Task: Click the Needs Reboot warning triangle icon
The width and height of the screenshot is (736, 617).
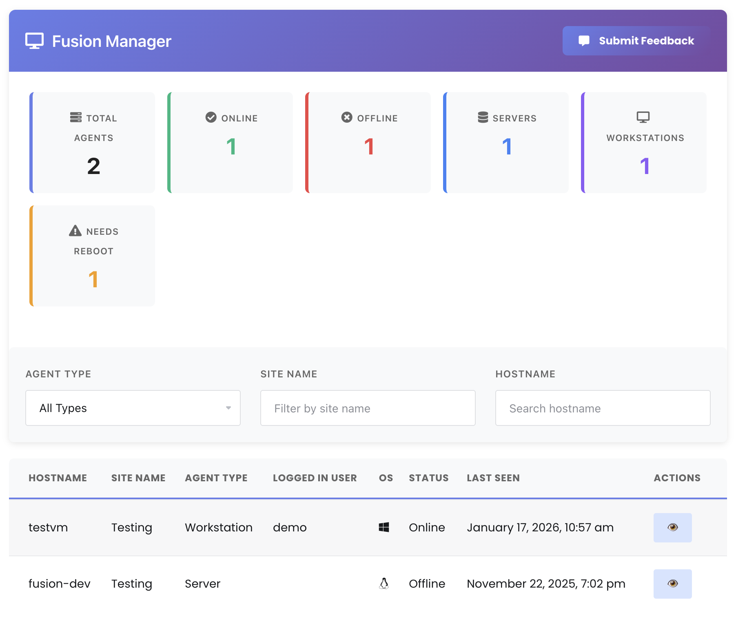Action: 75,231
